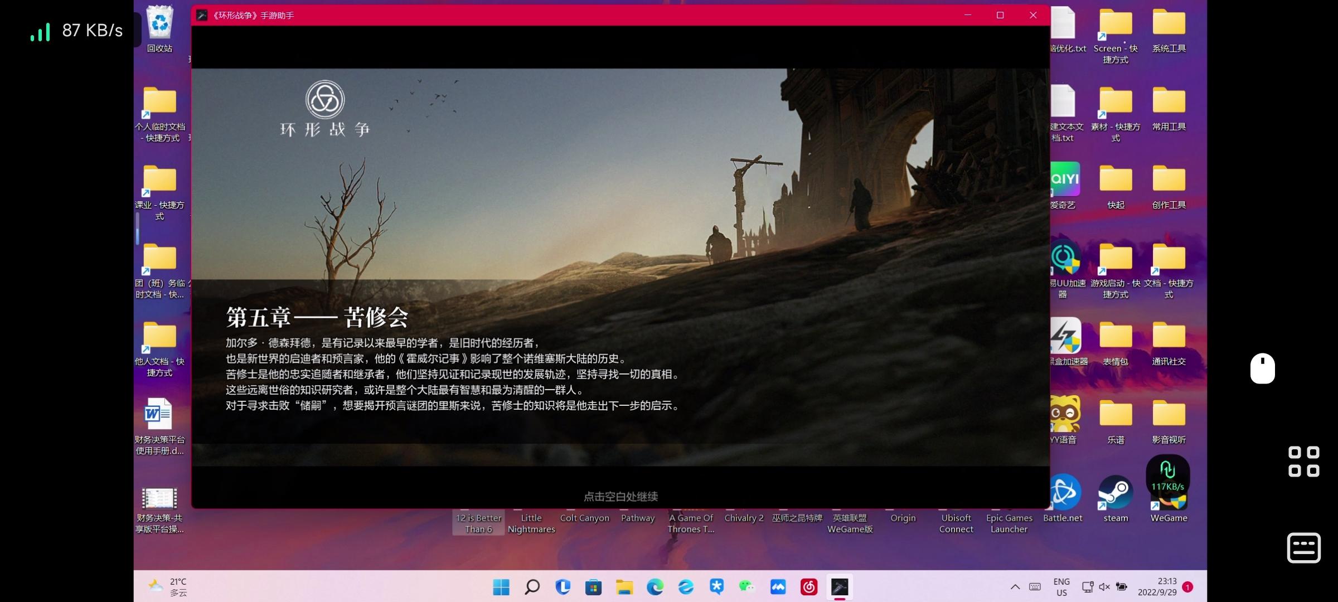Show hidden system tray icons
The height and width of the screenshot is (602, 1338).
pos(1015,586)
